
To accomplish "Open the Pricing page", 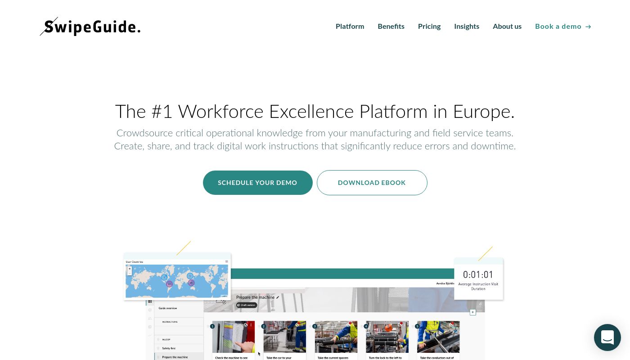I will (x=429, y=26).
